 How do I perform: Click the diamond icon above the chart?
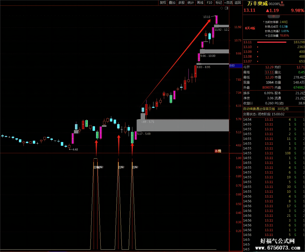pos(221,8)
